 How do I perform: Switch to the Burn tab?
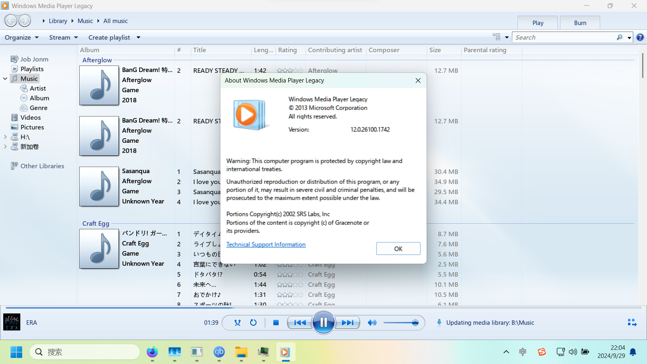pyautogui.click(x=580, y=23)
